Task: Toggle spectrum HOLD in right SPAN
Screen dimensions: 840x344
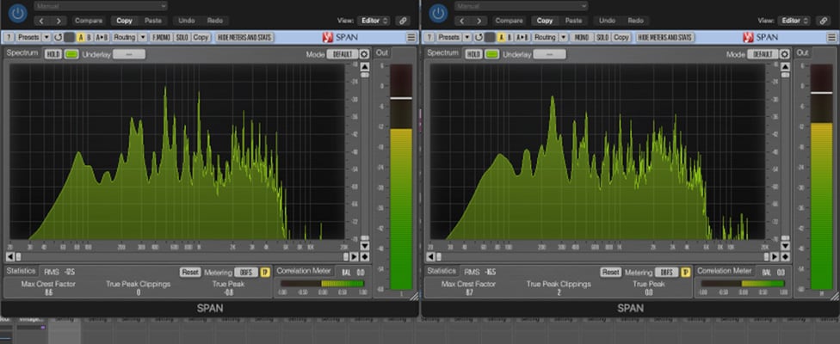Action: 473,54
